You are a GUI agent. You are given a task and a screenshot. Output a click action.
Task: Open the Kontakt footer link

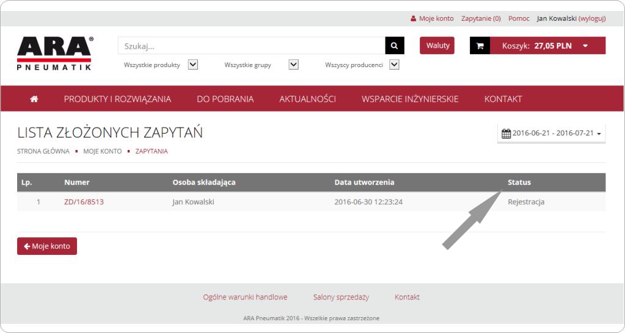[x=407, y=297]
